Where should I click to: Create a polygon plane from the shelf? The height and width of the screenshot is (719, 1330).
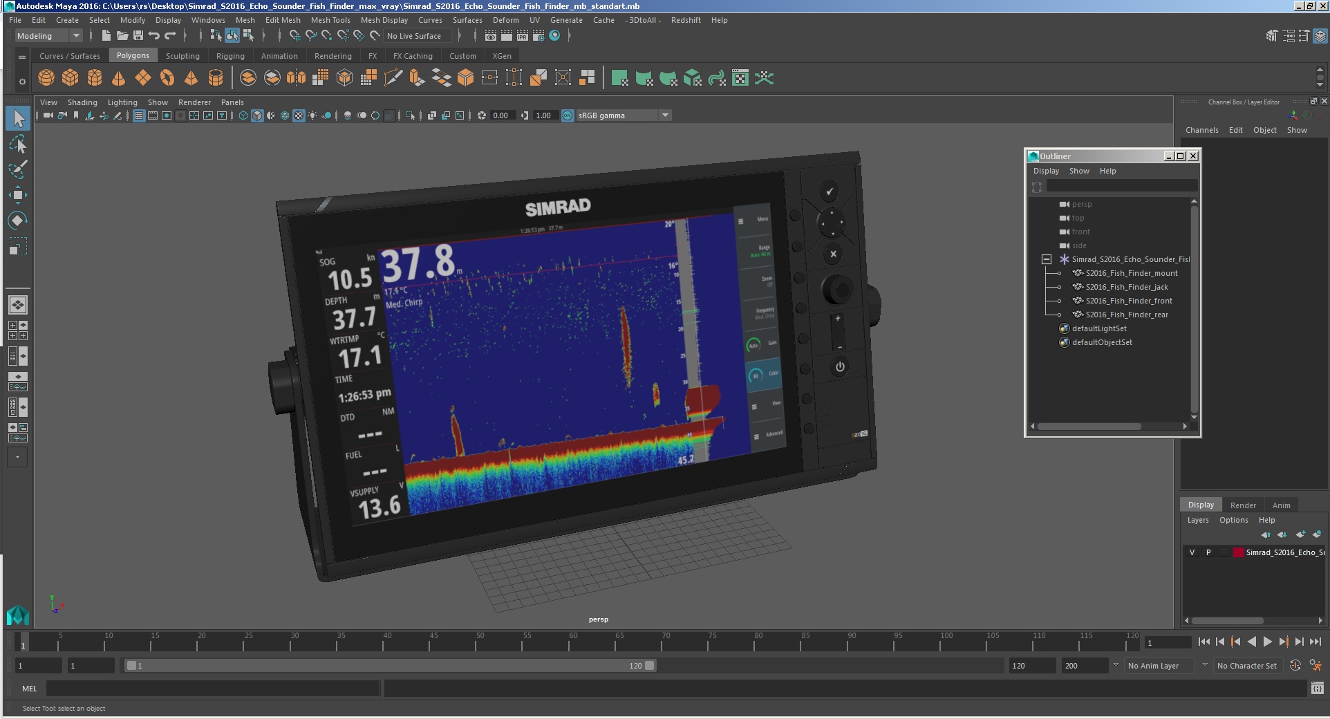(143, 78)
